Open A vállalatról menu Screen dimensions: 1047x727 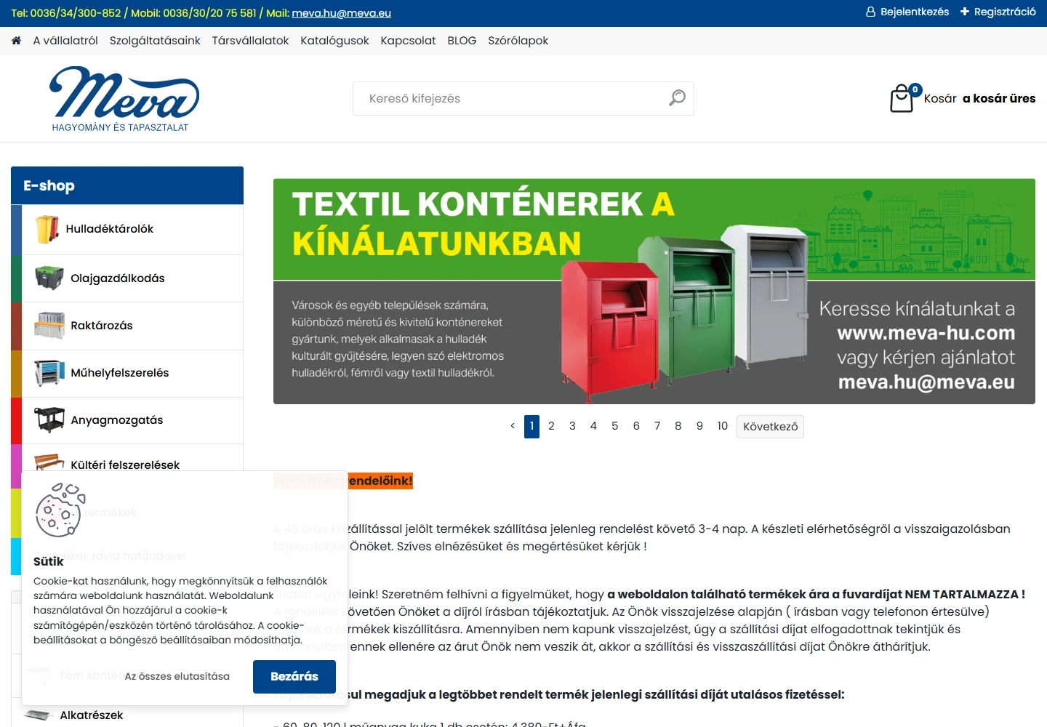[65, 41]
